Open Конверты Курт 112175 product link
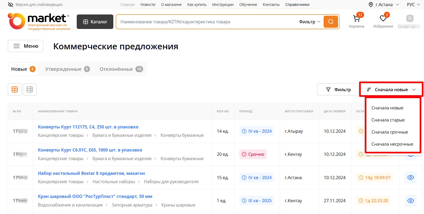 [x=88, y=127]
